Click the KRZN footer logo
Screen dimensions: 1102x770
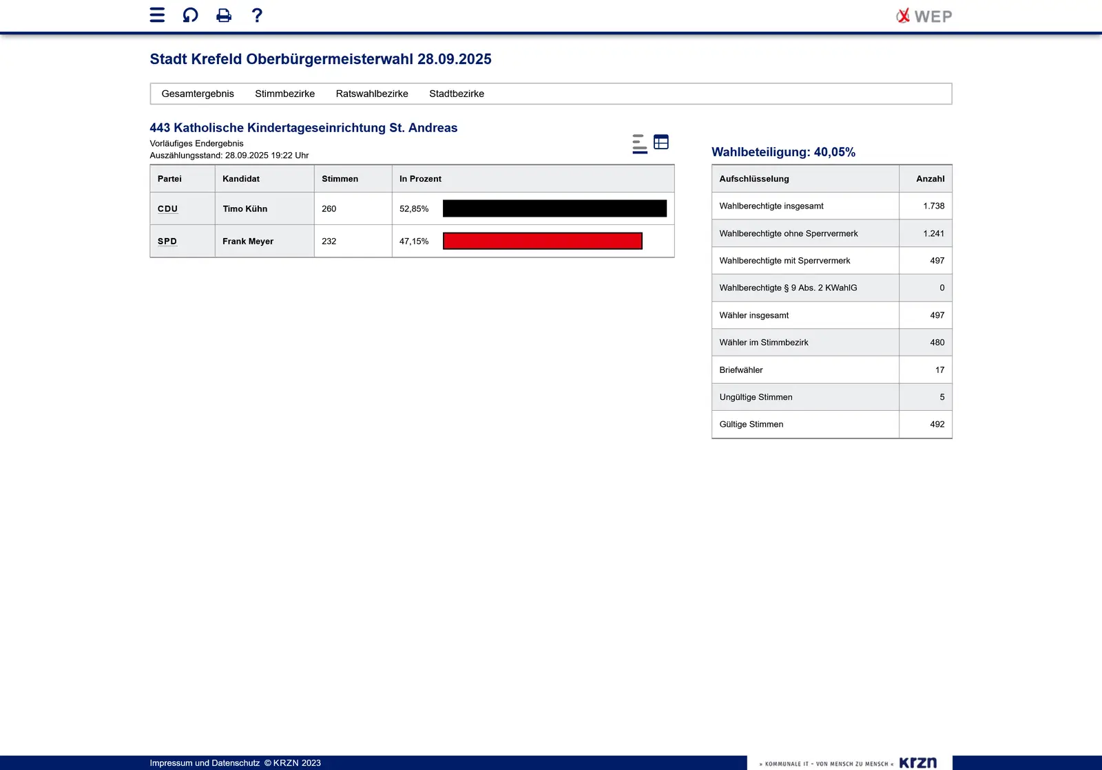[x=917, y=762]
